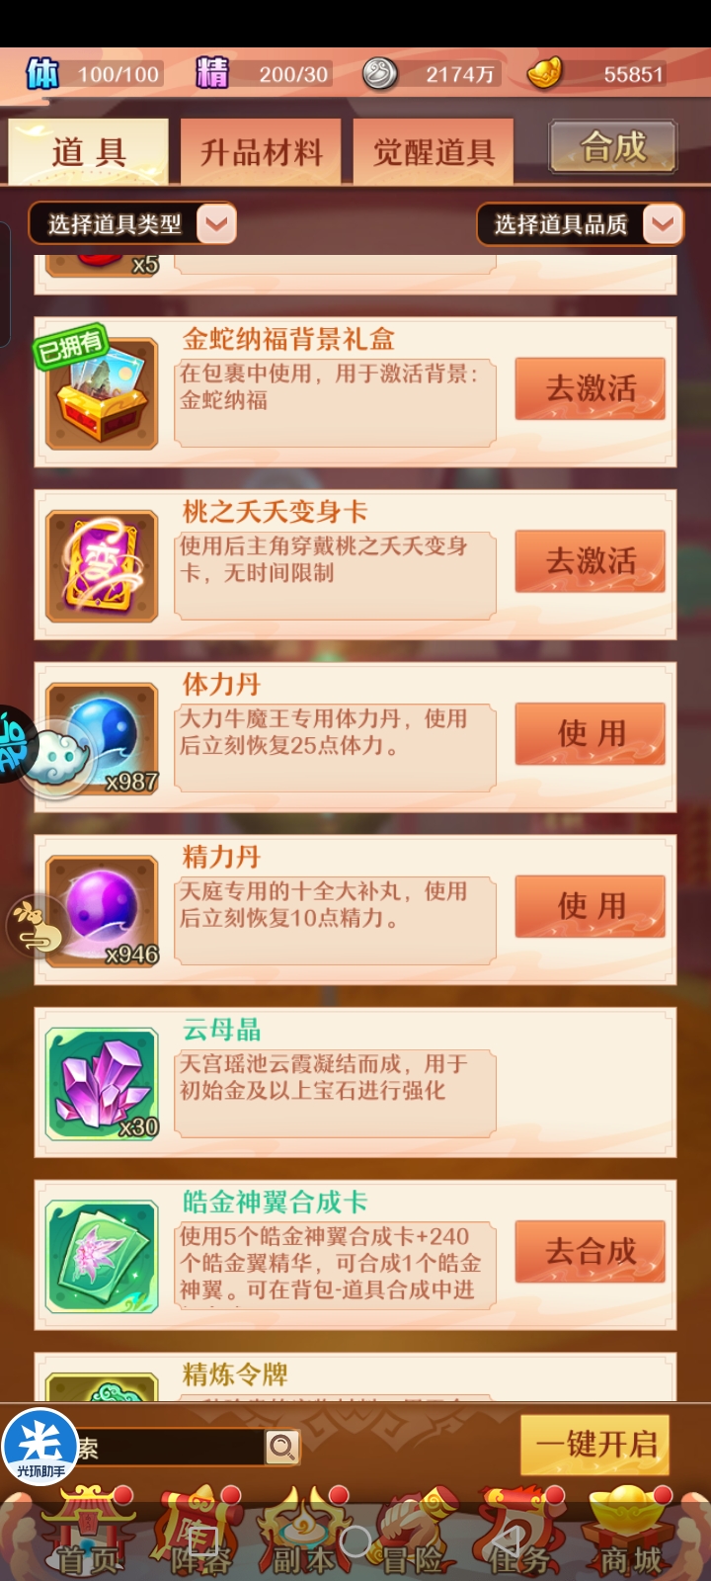Click the search magnifier icon

[x=282, y=1448]
